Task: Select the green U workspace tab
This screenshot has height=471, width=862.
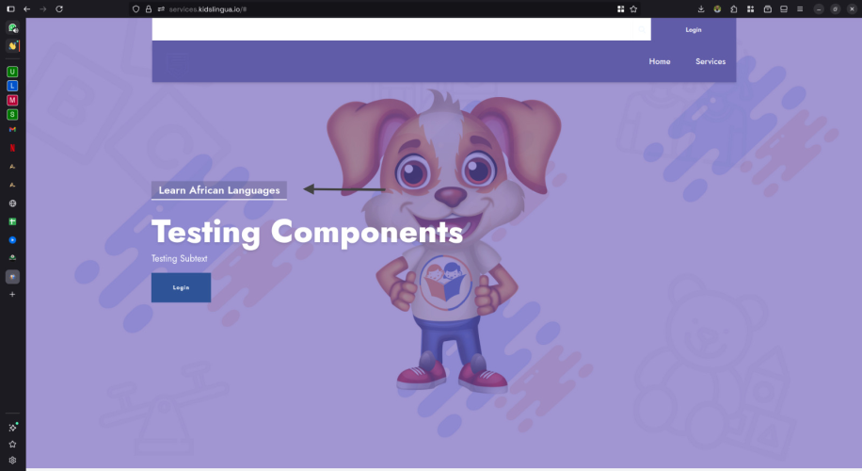Action: [12, 72]
